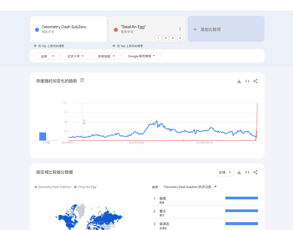Screen dimensions: 293x230
Task: Click the X button on Steal An Egg card
Action: pos(180,38)
